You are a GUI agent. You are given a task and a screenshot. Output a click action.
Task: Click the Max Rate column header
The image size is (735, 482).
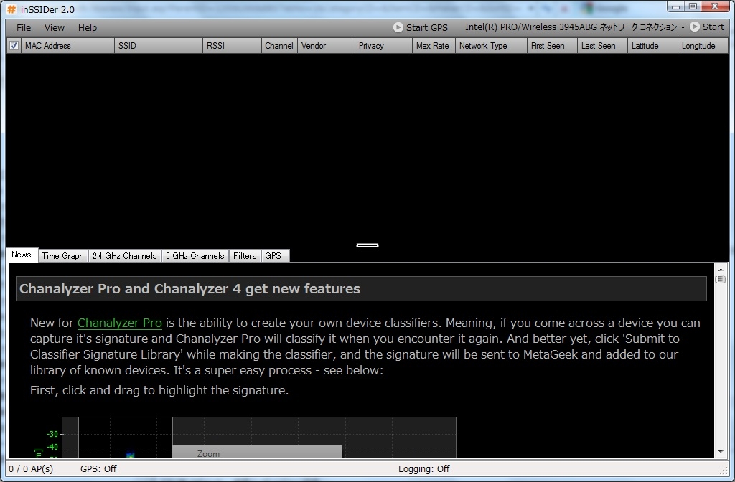pos(434,45)
